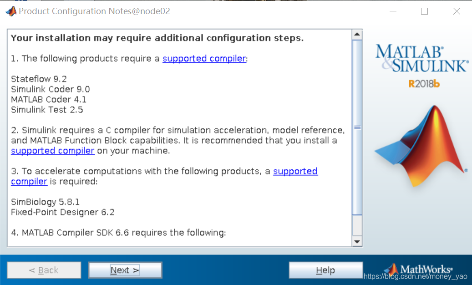The image size is (472, 285).
Task: Click the vertical scrollbar thumb
Action: [x=357, y=127]
